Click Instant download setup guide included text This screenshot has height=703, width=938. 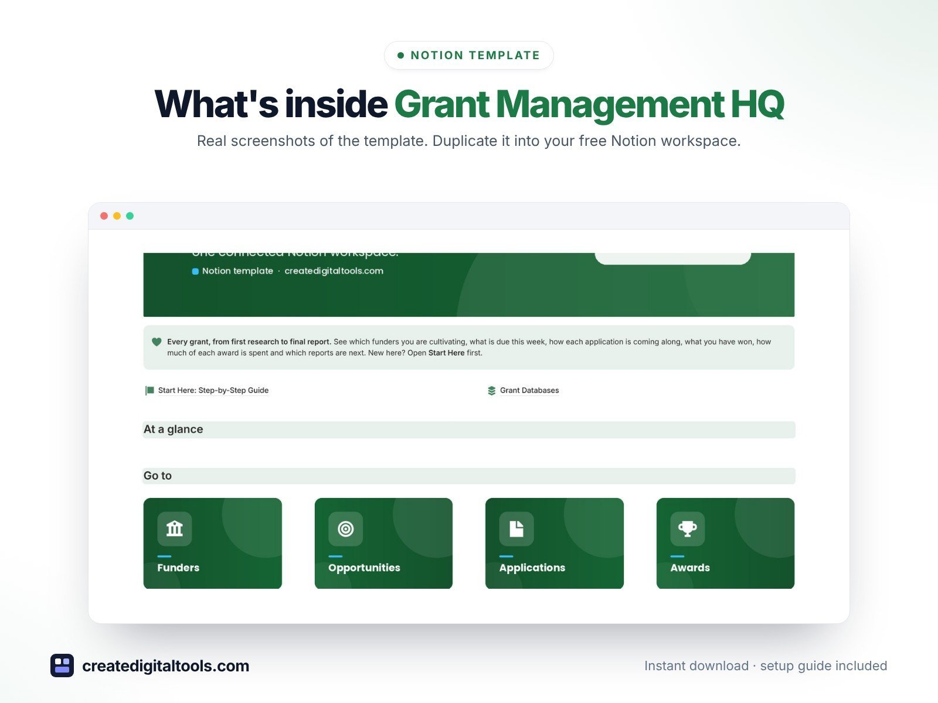click(x=766, y=666)
